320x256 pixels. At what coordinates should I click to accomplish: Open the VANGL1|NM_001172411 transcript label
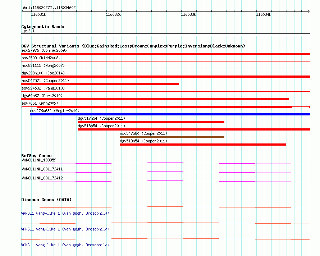[42, 169]
